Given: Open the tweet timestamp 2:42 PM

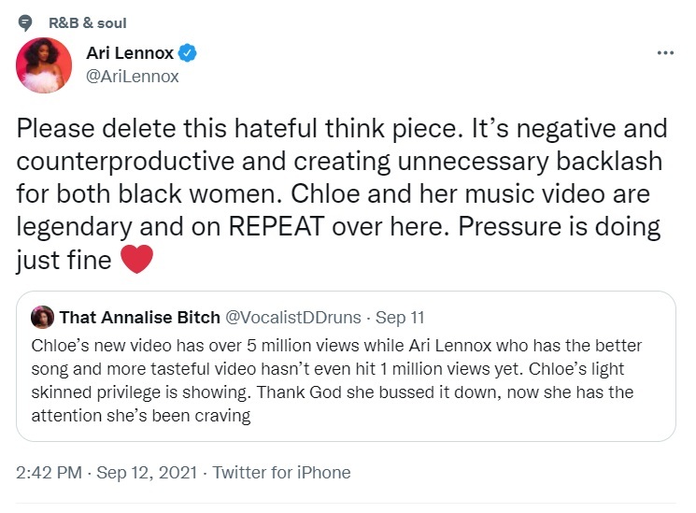Looking at the screenshot, I should click(x=48, y=472).
